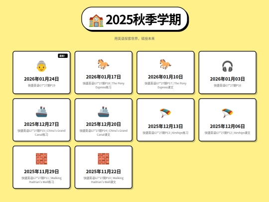Screen dimensions: 269x202
Task: Open the 2026年01月17日 lesson title
Action: pyautogui.click(x=104, y=77)
